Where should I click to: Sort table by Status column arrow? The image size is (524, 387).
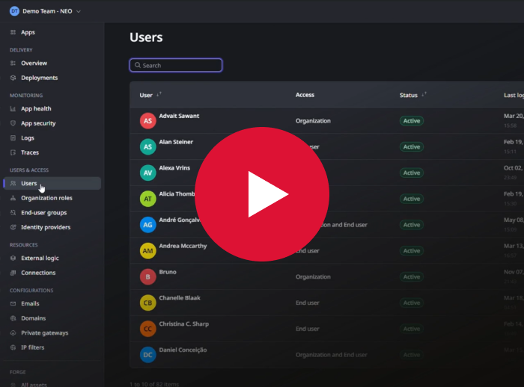coord(424,94)
